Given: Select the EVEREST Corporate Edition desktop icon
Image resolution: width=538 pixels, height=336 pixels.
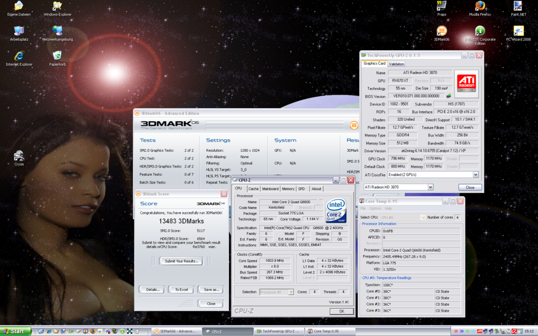Looking at the screenshot, I should click(x=480, y=36).
